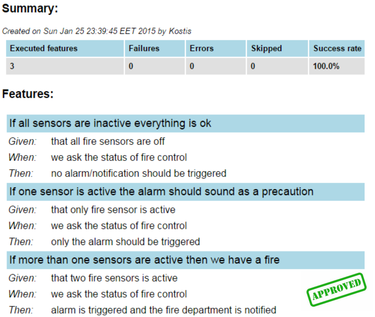Click "that all fire sensors are off" step

108,141
